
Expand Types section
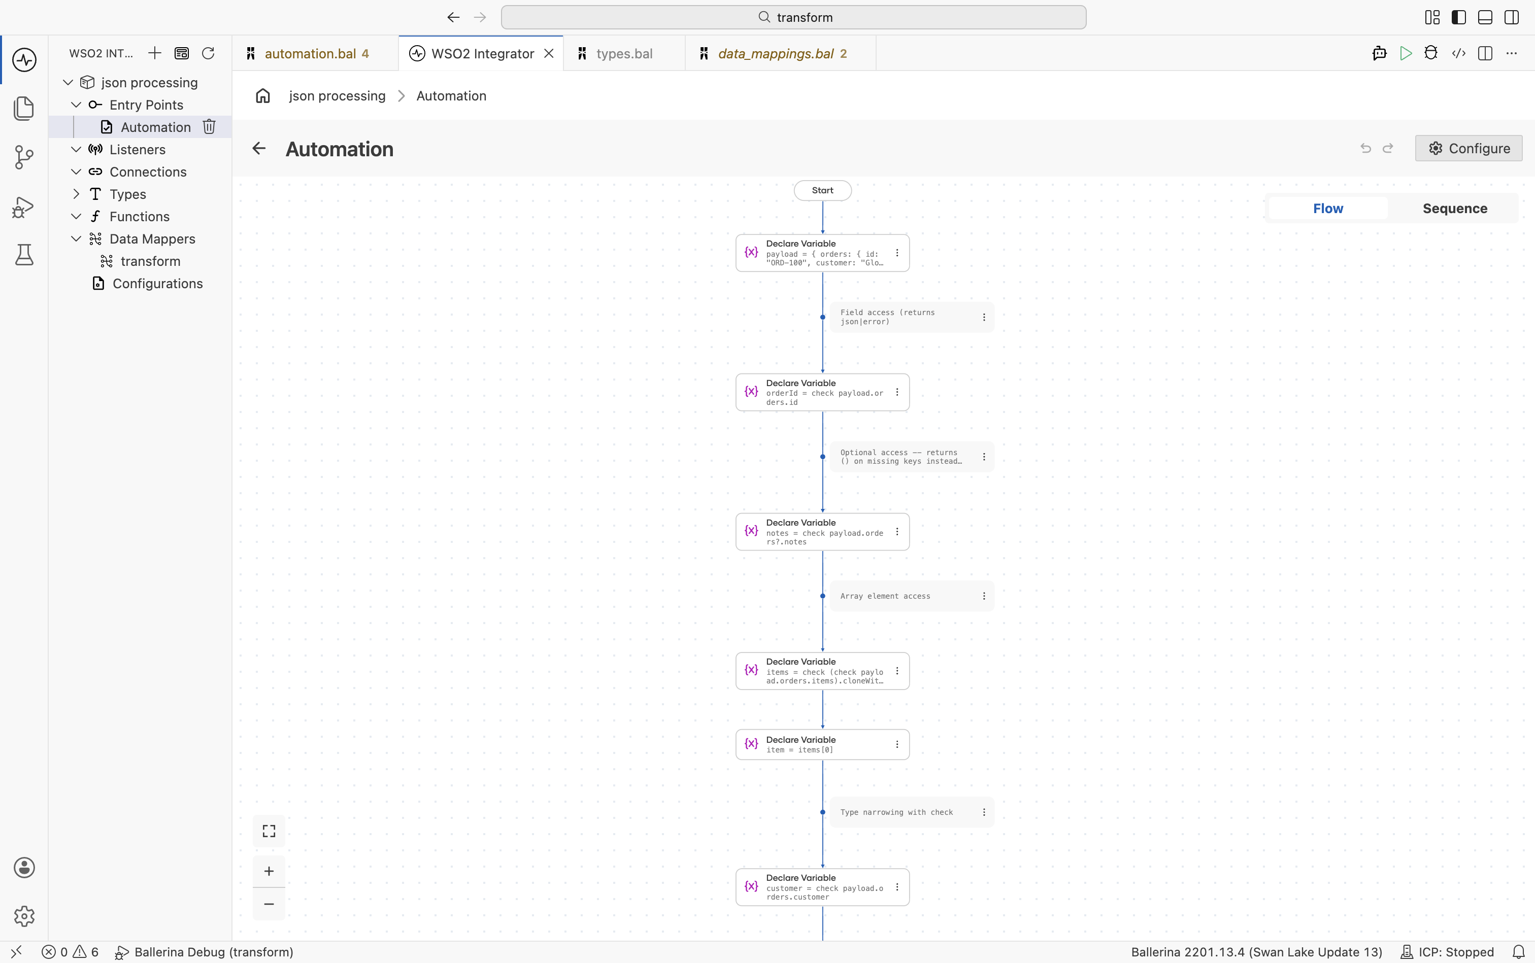[x=77, y=194]
